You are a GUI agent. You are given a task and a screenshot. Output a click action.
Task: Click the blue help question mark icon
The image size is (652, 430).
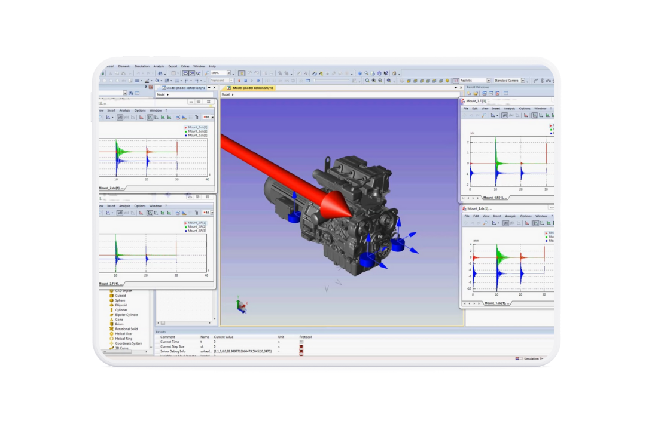(359, 73)
